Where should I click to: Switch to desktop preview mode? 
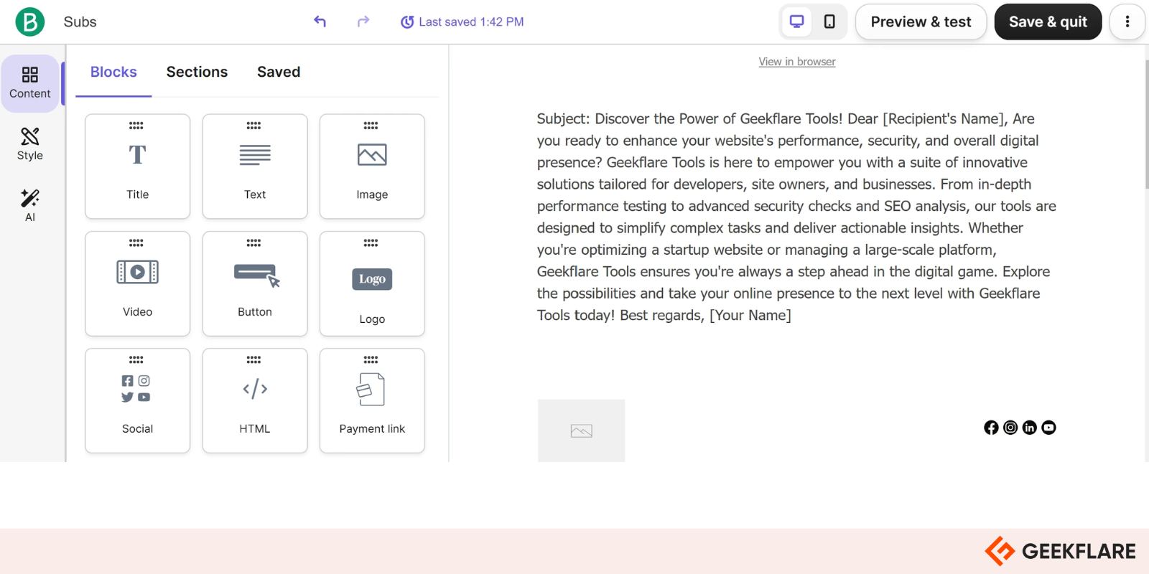click(x=797, y=22)
